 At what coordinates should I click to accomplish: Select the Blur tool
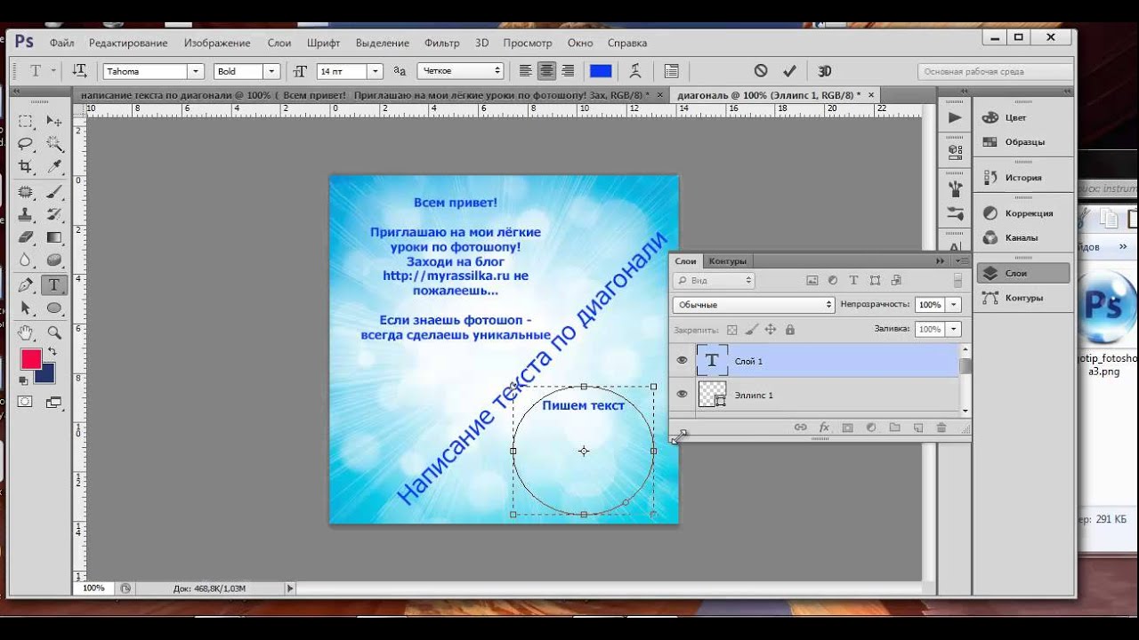point(26,260)
